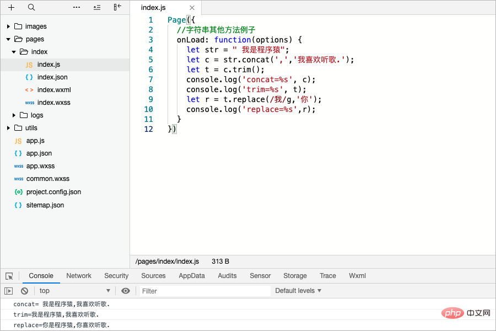The height and width of the screenshot is (331, 496).
Task: Close the index.js editor tab
Action: tap(192, 8)
